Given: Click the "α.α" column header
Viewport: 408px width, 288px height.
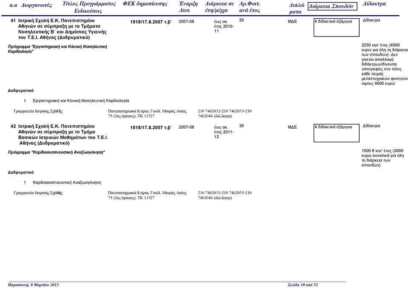Looking at the screenshot, I should click(13, 5).
